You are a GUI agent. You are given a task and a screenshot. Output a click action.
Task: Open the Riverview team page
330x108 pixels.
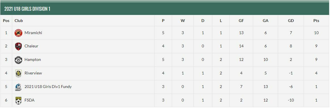point(33,73)
